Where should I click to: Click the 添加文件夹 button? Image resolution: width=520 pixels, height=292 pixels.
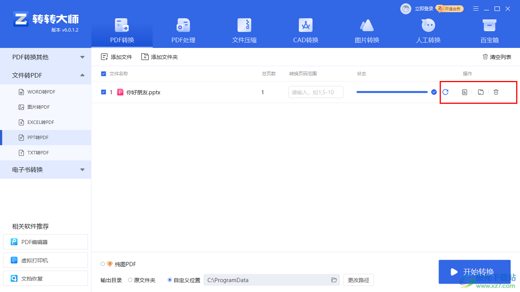[160, 57]
